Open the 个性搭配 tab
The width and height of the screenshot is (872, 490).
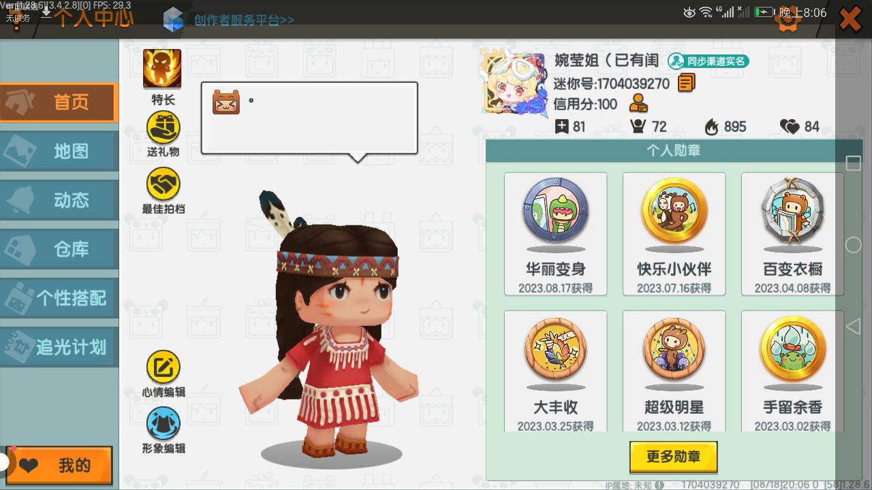59,298
